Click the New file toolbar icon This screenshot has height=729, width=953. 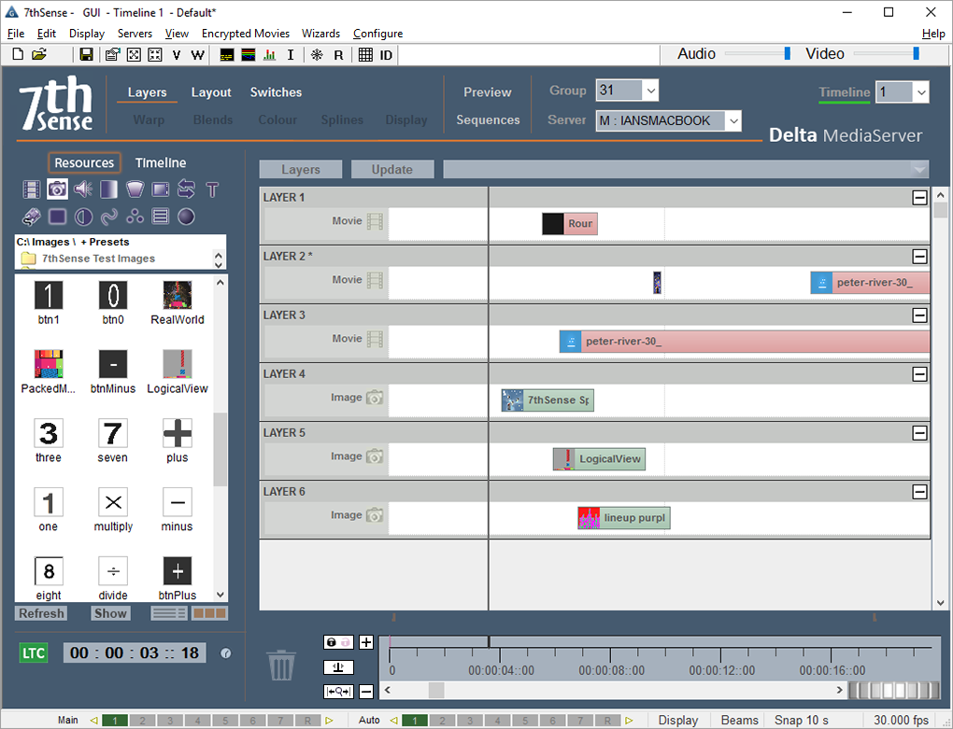[x=19, y=55]
